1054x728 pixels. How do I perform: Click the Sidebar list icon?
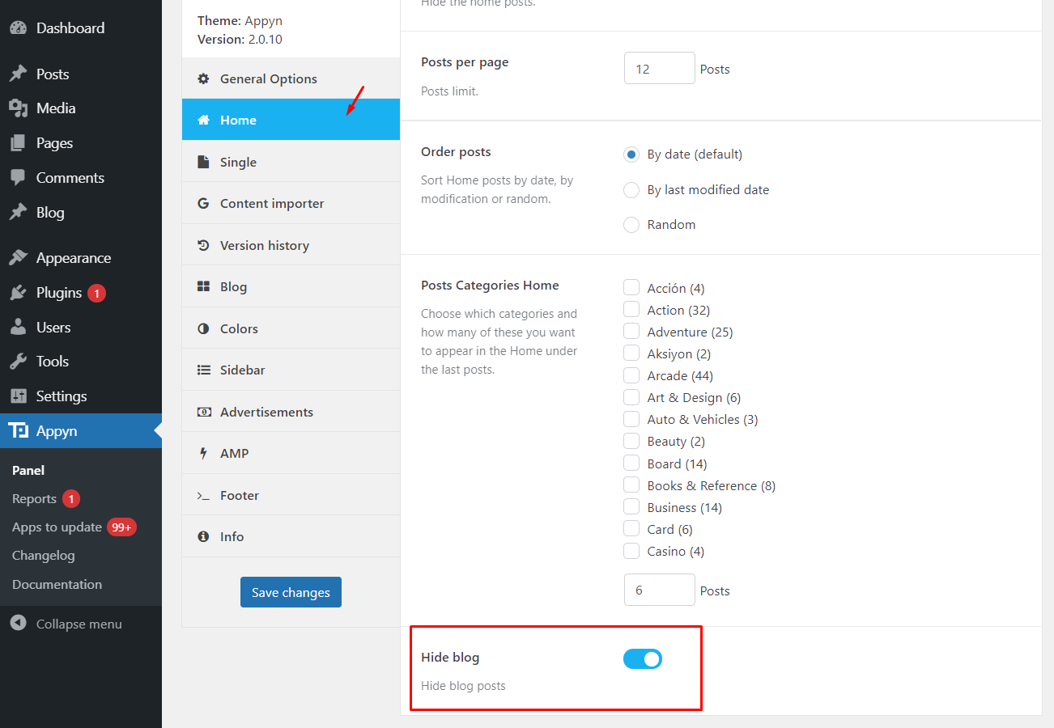click(x=204, y=370)
